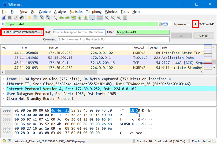This screenshot has height=144, width=217.
Task: Click Profile: Default in status bar
Action: pyautogui.click(x=202, y=141)
